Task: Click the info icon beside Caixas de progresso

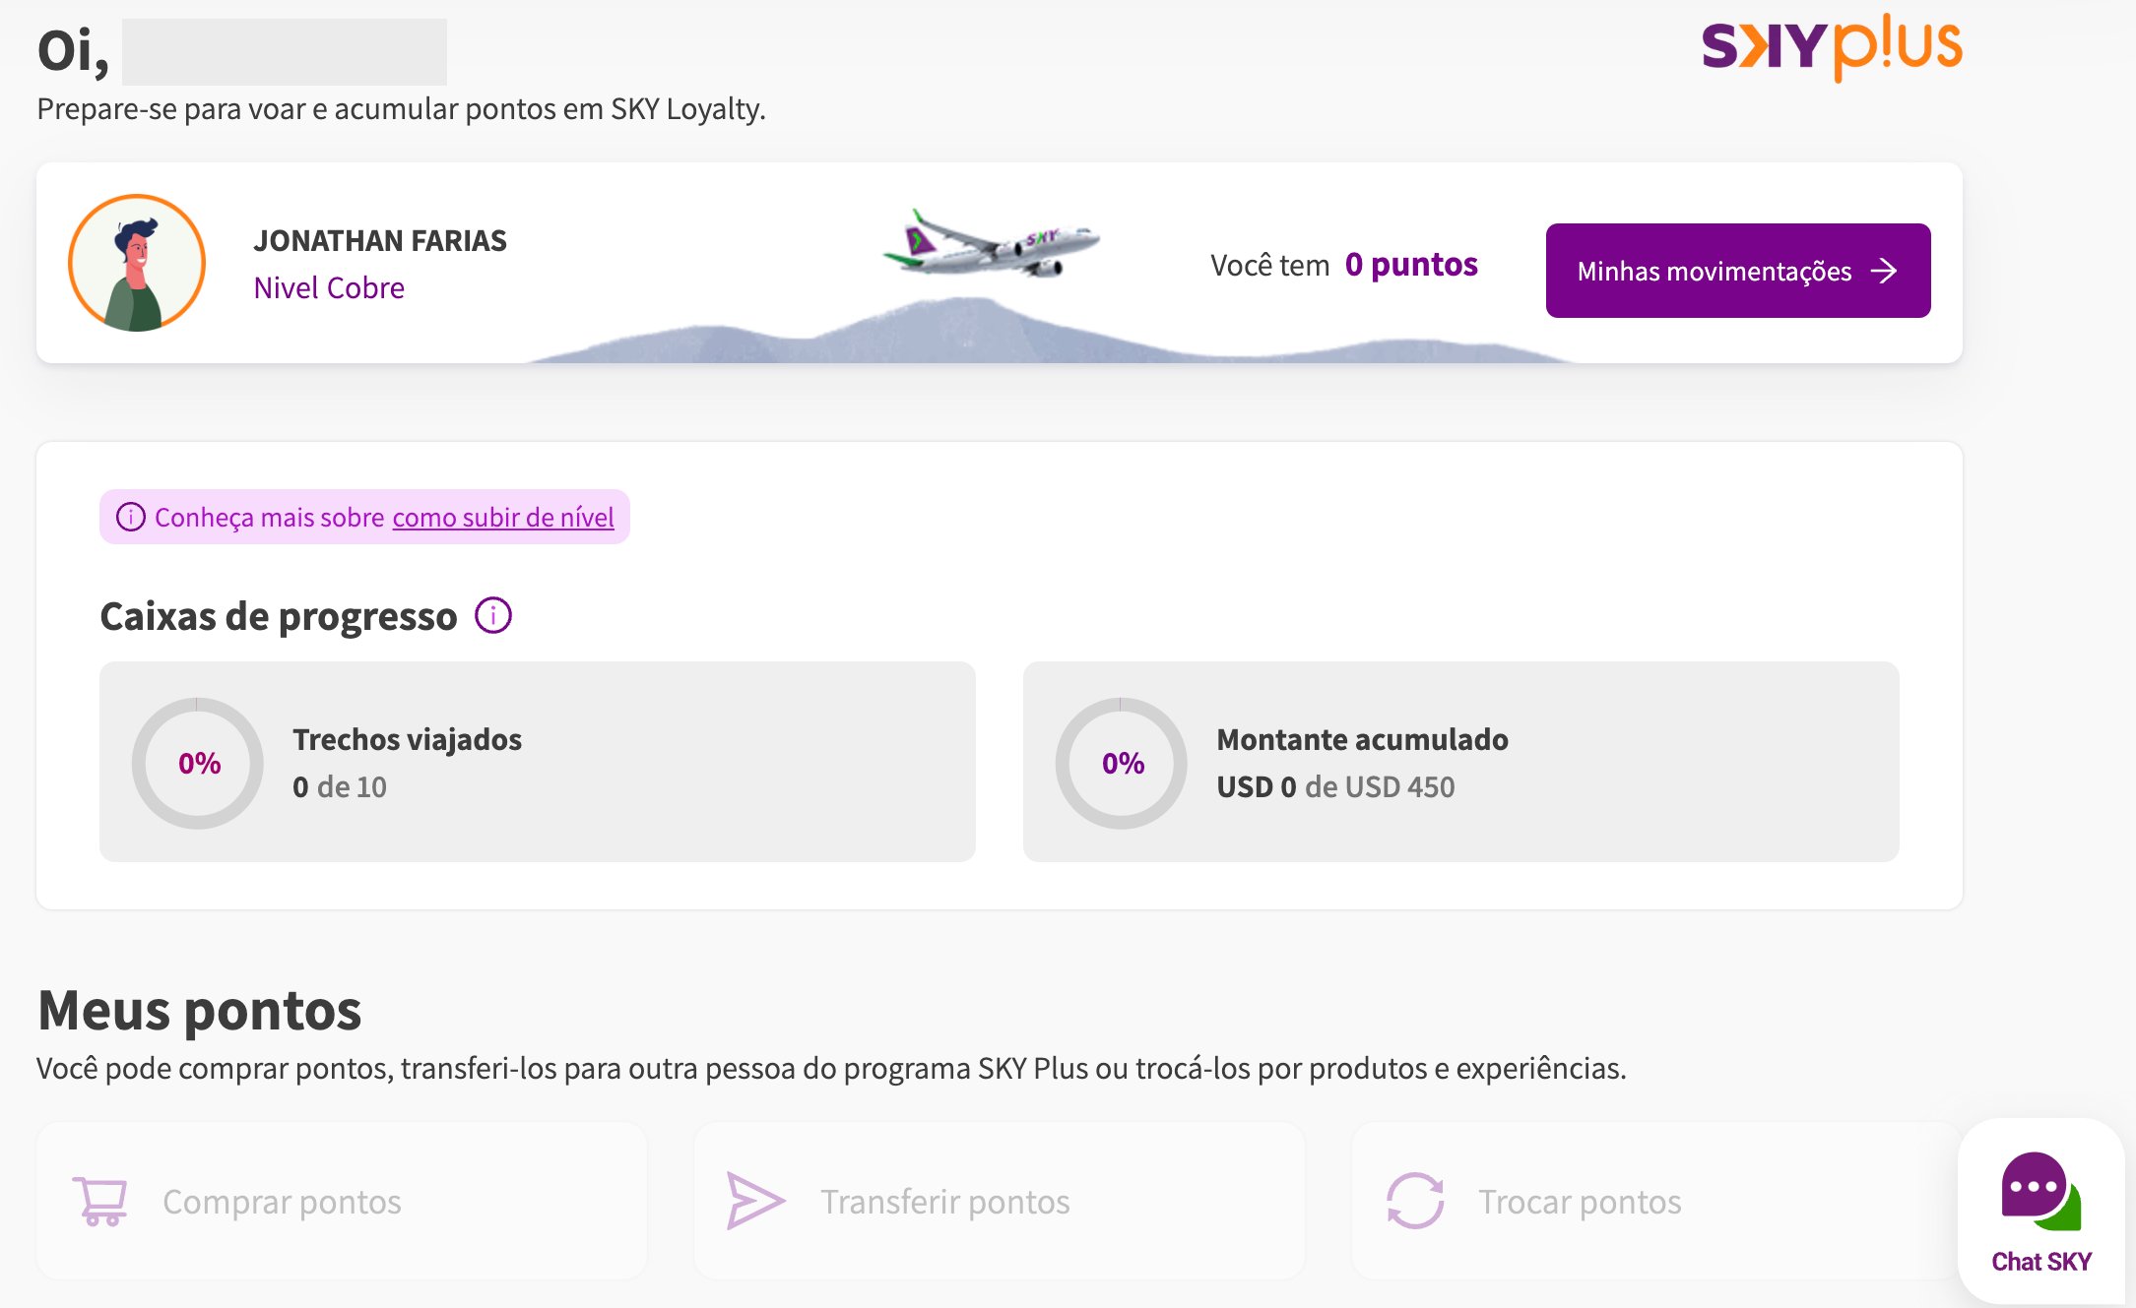Action: coord(493,616)
